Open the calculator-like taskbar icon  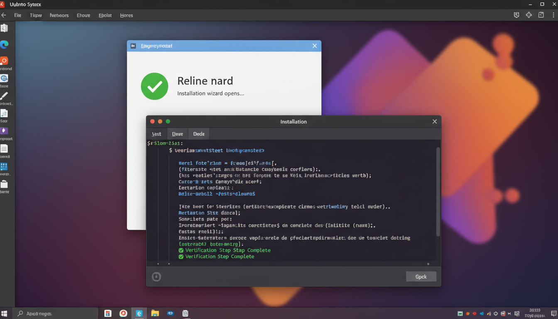[186, 314]
